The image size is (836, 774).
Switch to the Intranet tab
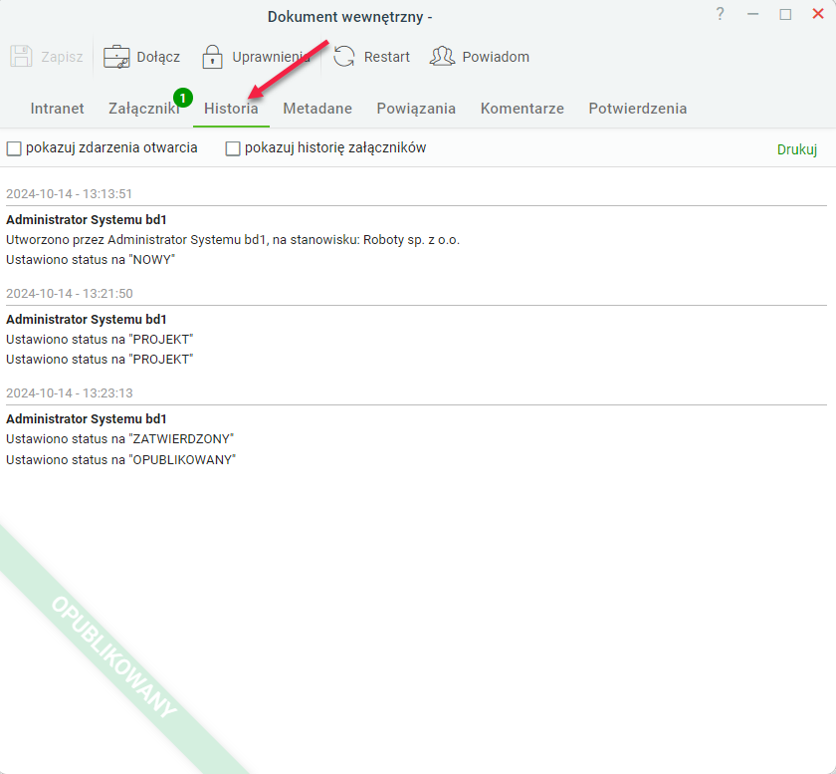click(57, 109)
